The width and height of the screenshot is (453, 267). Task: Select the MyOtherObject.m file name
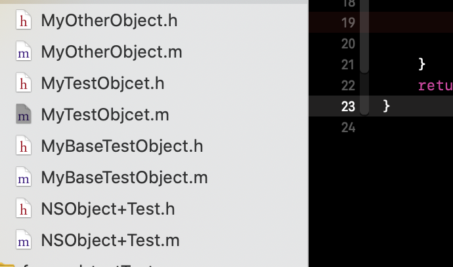pyautogui.click(x=112, y=52)
